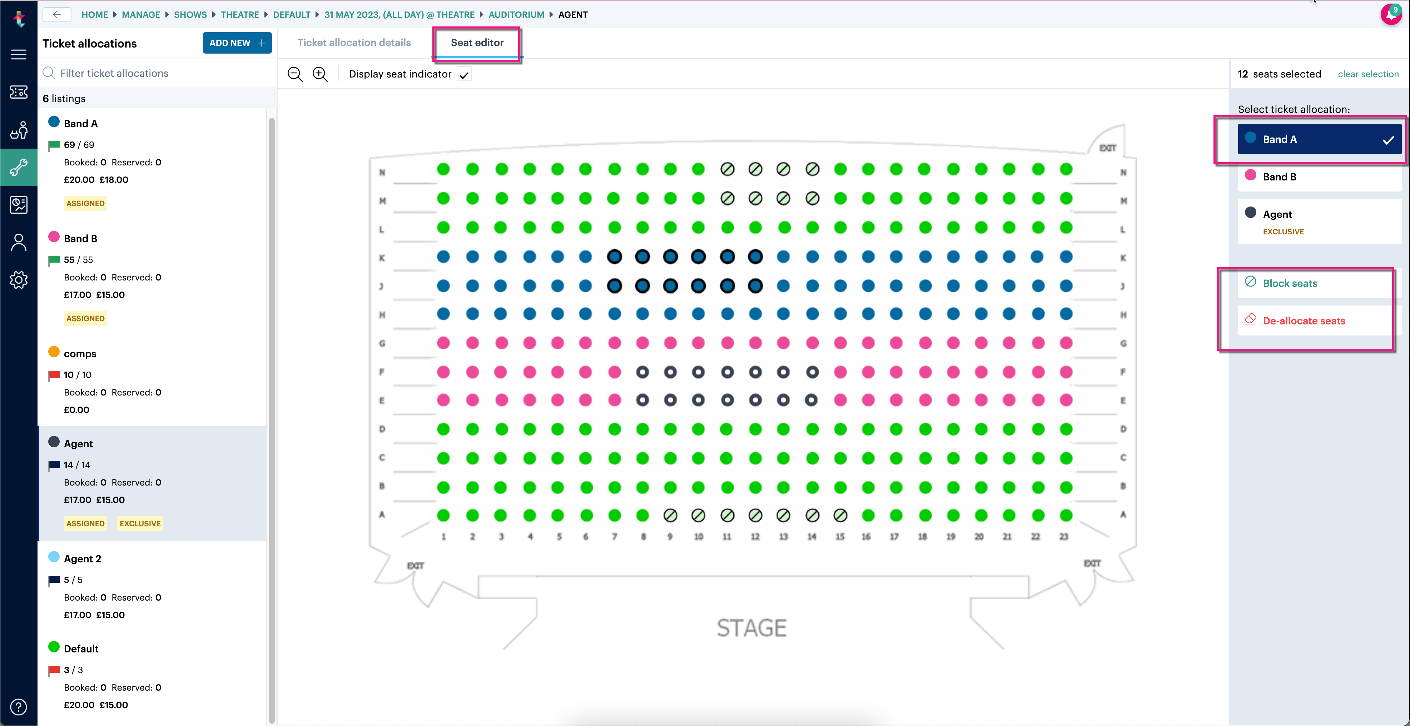Go back using the arrow button

[57, 15]
